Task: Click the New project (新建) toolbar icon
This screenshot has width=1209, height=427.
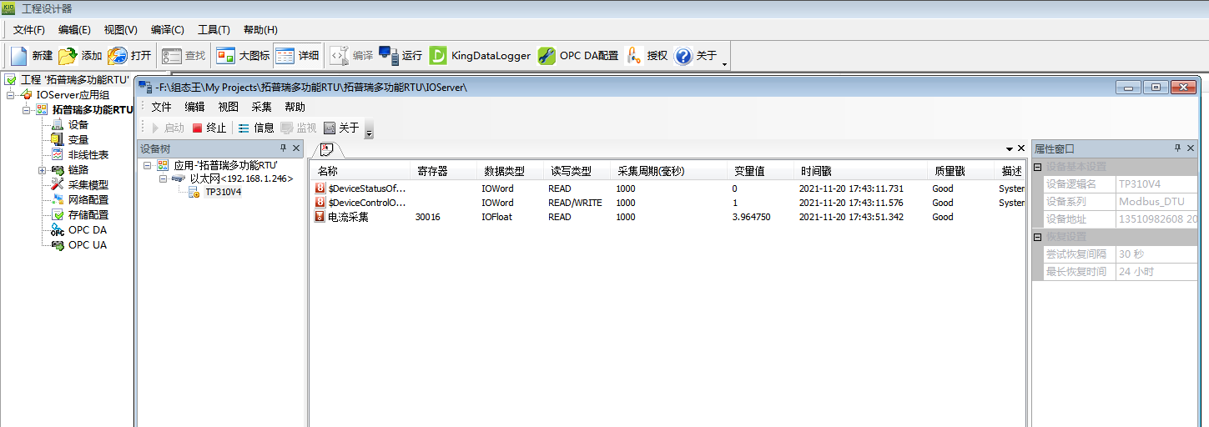Action: point(20,56)
